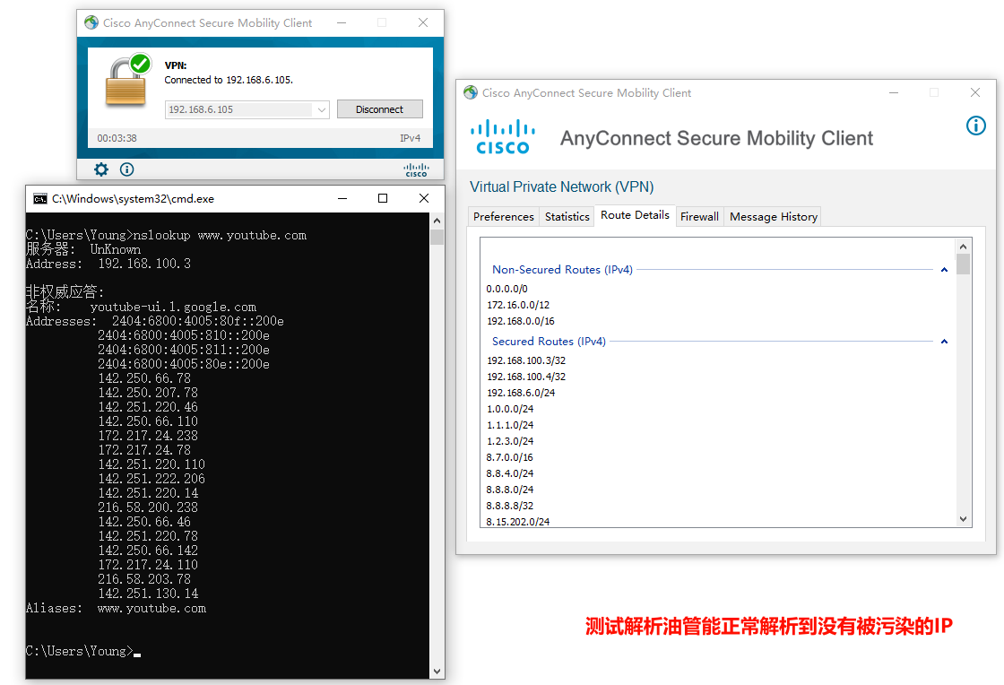
Task: Click youtube-ui.l.google.com in cmd output
Action: click(x=173, y=307)
